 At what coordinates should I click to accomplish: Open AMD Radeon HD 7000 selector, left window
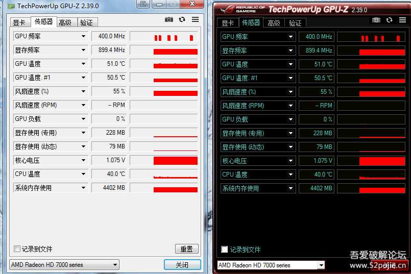[x=64, y=265]
